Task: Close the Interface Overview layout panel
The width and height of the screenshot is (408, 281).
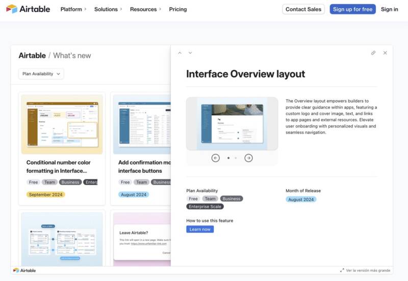Action: 385,53
